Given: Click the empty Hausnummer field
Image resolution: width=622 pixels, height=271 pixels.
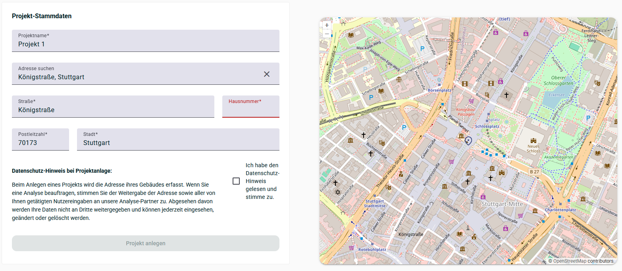Looking at the screenshot, I should (251, 107).
